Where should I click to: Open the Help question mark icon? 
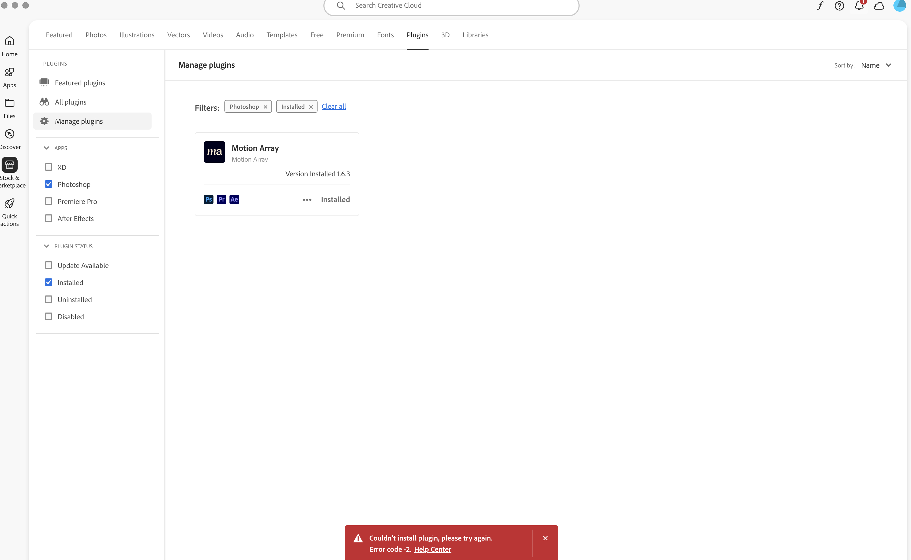coord(839,6)
